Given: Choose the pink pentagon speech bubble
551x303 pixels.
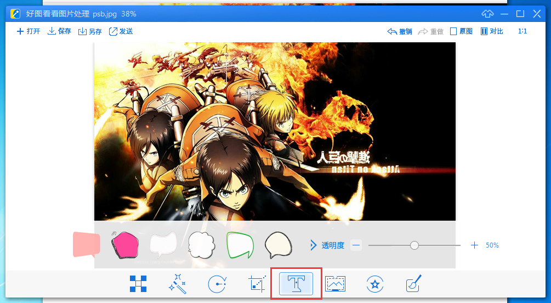Looking at the screenshot, I should 124,245.
